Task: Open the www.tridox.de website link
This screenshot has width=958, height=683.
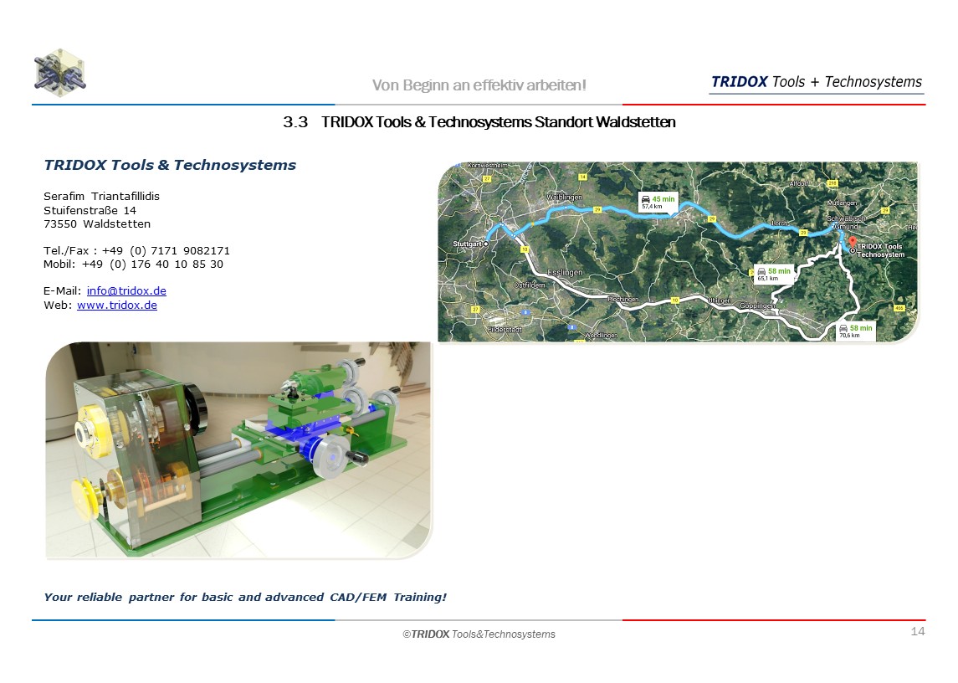Action: tap(117, 306)
